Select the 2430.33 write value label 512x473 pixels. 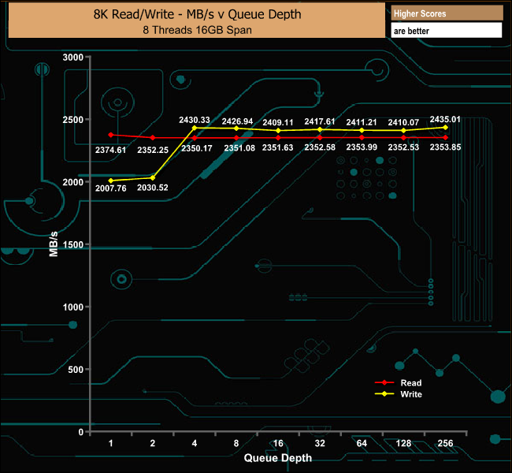194,119
